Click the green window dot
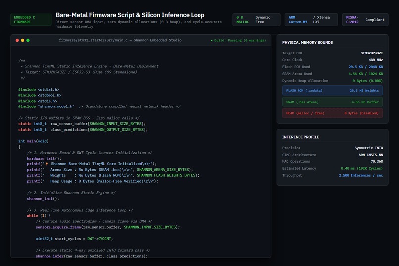The height and width of the screenshot is (266, 399). 28,40
